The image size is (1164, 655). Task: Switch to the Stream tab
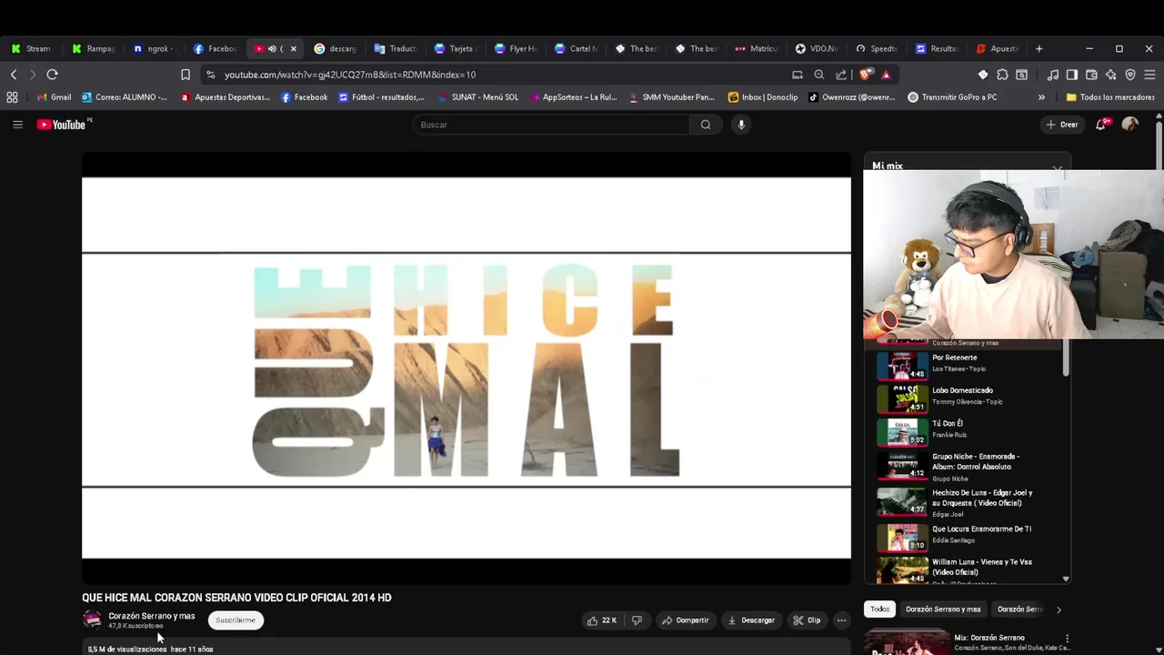(33, 49)
